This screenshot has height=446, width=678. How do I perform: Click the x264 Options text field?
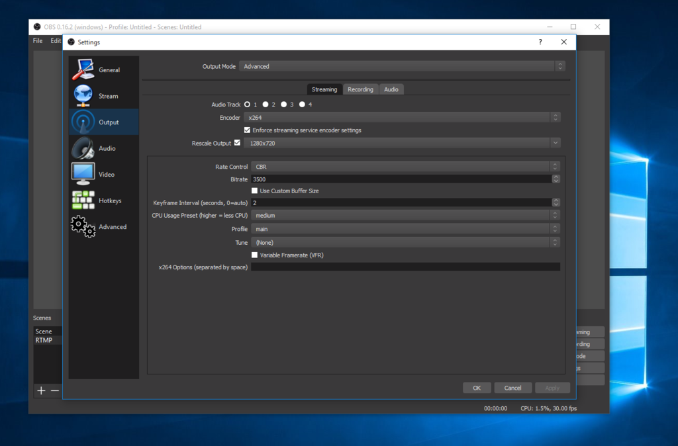coord(406,267)
